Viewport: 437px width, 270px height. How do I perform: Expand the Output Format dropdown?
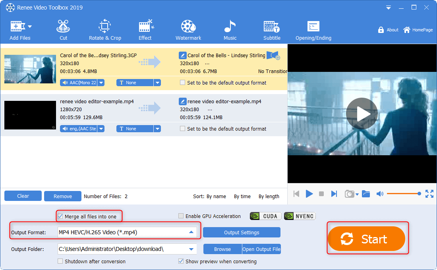(191, 232)
